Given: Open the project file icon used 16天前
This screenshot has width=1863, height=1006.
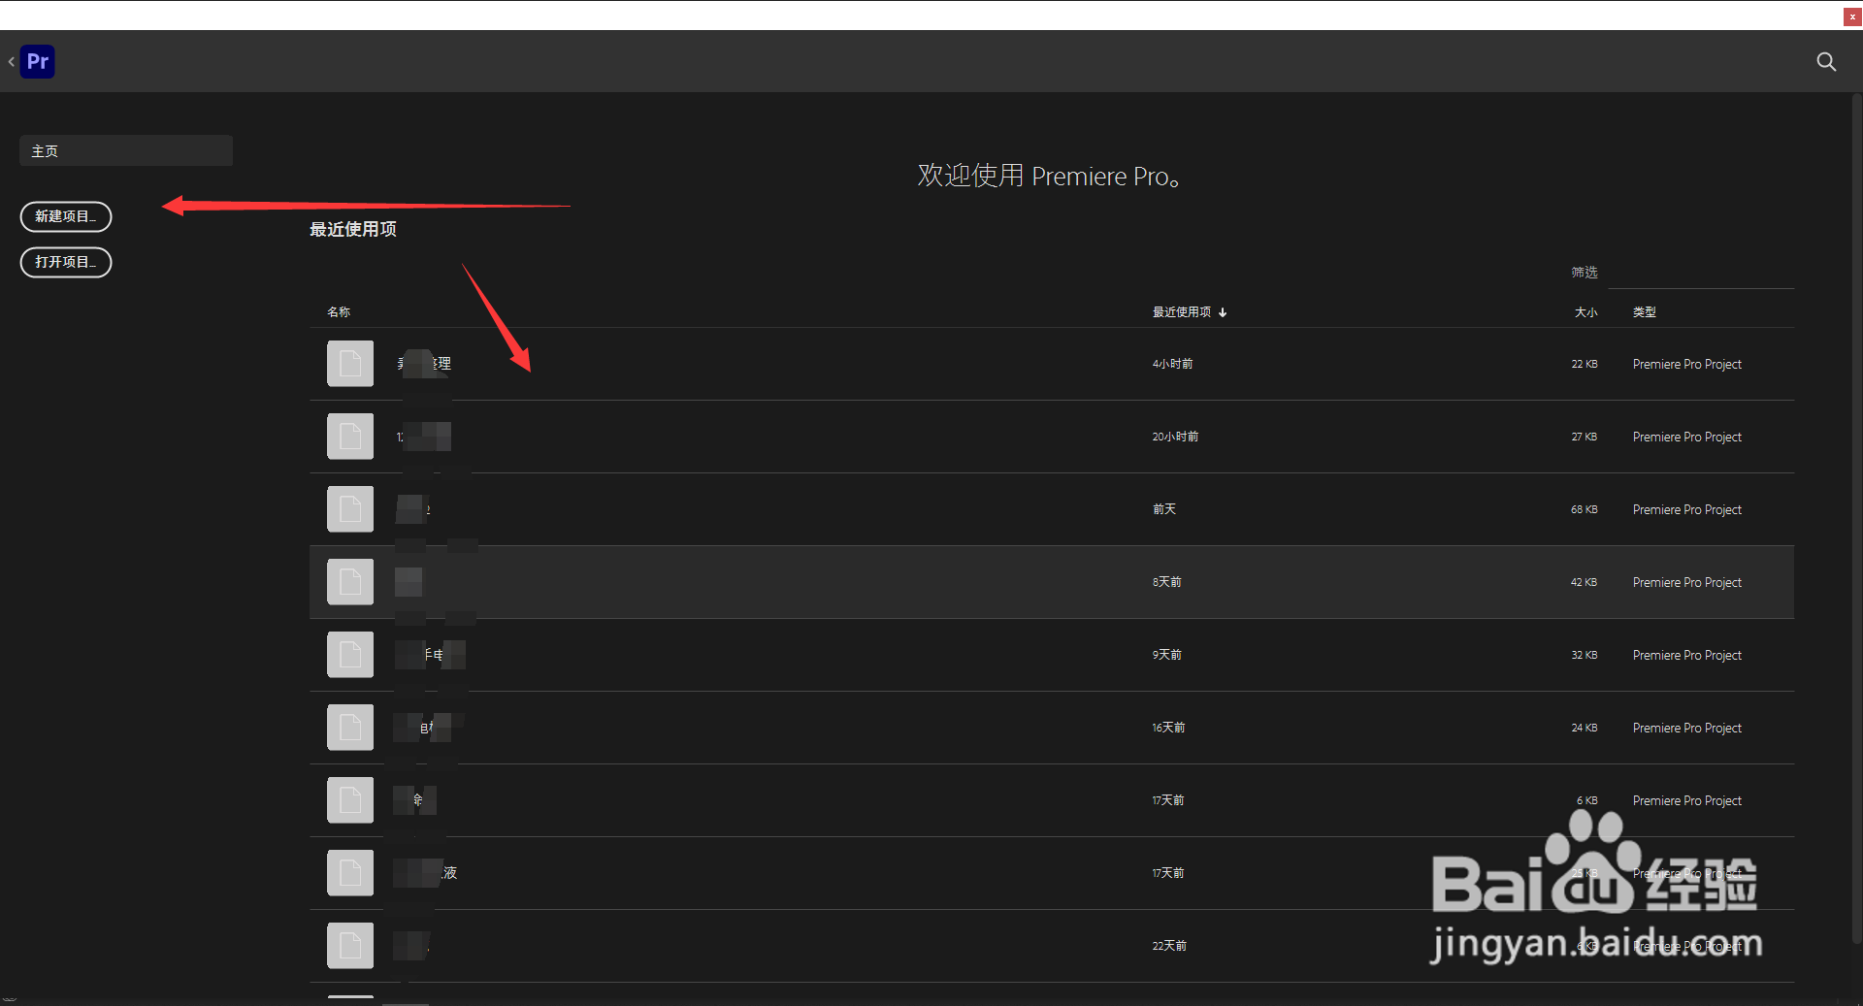Looking at the screenshot, I should (350, 728).
